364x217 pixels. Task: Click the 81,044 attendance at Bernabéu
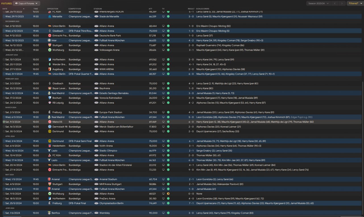153,93
